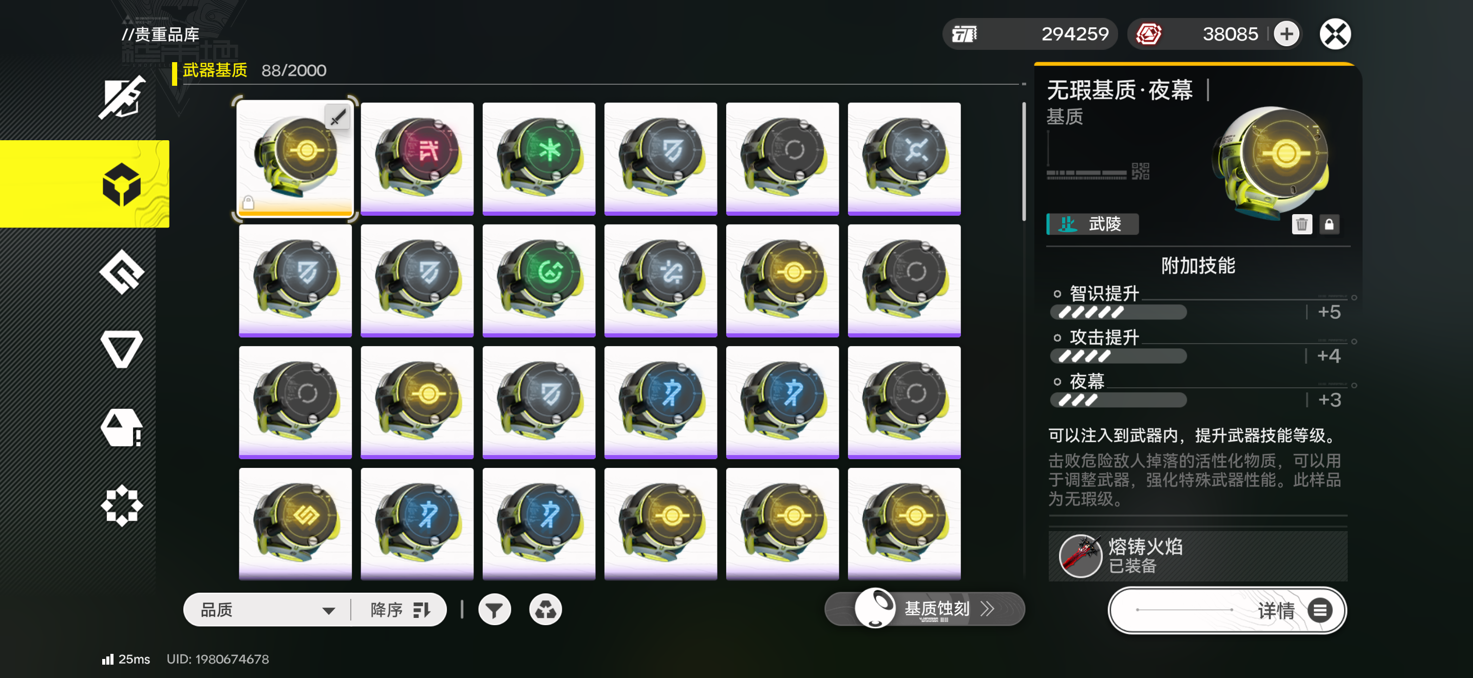Screen dimensions: 1473x678
Task: Open the equipped weapon 熔铸火焰 entry
Action: click(x=1198, y=556)
